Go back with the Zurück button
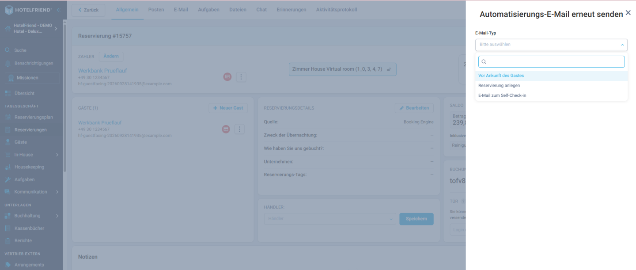The width and height of the screenshot is (636, 270). click(x=88, y=10)
